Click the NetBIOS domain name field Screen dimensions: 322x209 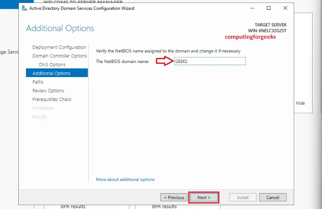[x=210, y=61]
